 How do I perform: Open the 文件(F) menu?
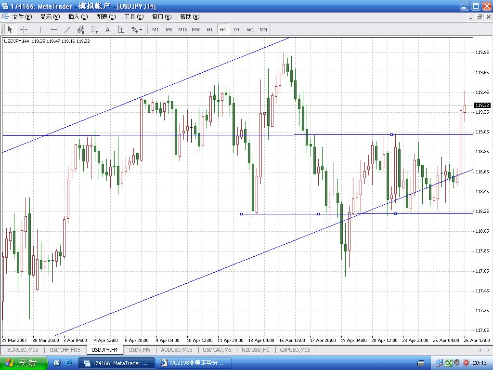[x=22, y=17]
